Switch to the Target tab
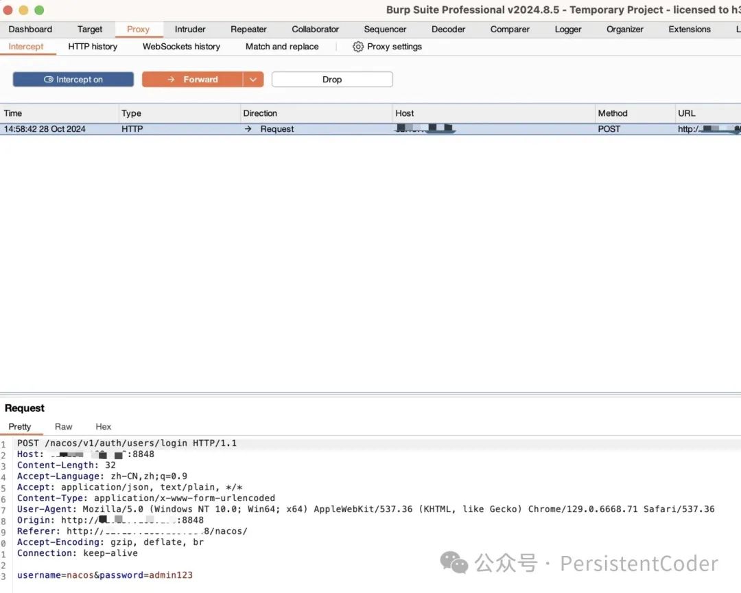The height and width of the screenshot is (593, 741). (90, 30)
